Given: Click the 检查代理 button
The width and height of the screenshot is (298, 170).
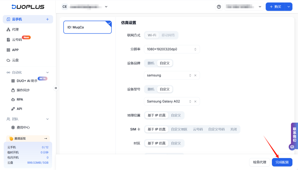Looking at the screenshot, I should coord(259,162).
